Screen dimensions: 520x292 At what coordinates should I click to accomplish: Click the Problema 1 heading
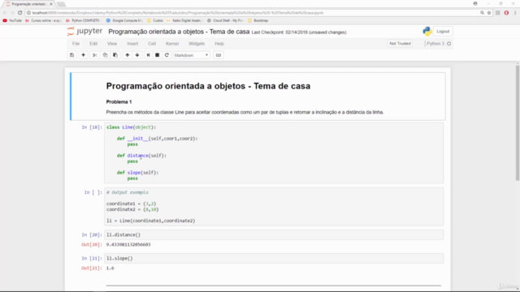[119, 102]
